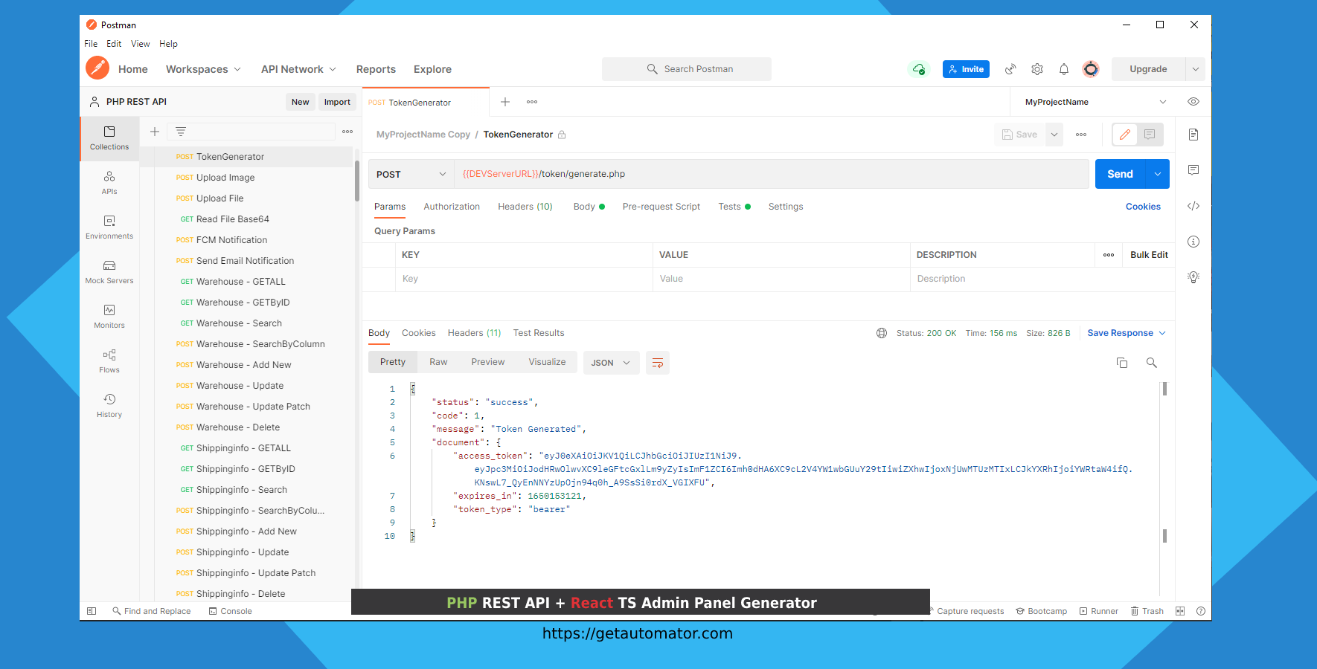This screenshot has width=1317, height=669.
Task: Open the Upgrade dropdown arrow
Action: [1196, 69]
